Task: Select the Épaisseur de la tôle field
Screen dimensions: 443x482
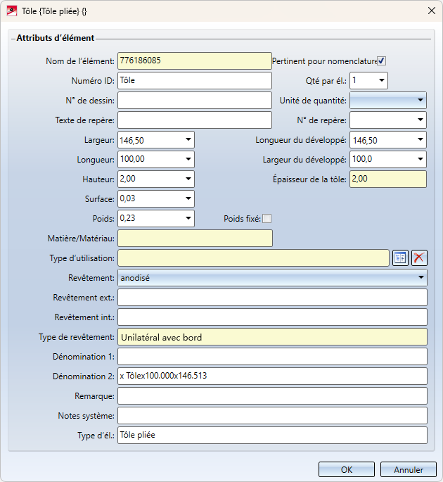Action: 388,179
